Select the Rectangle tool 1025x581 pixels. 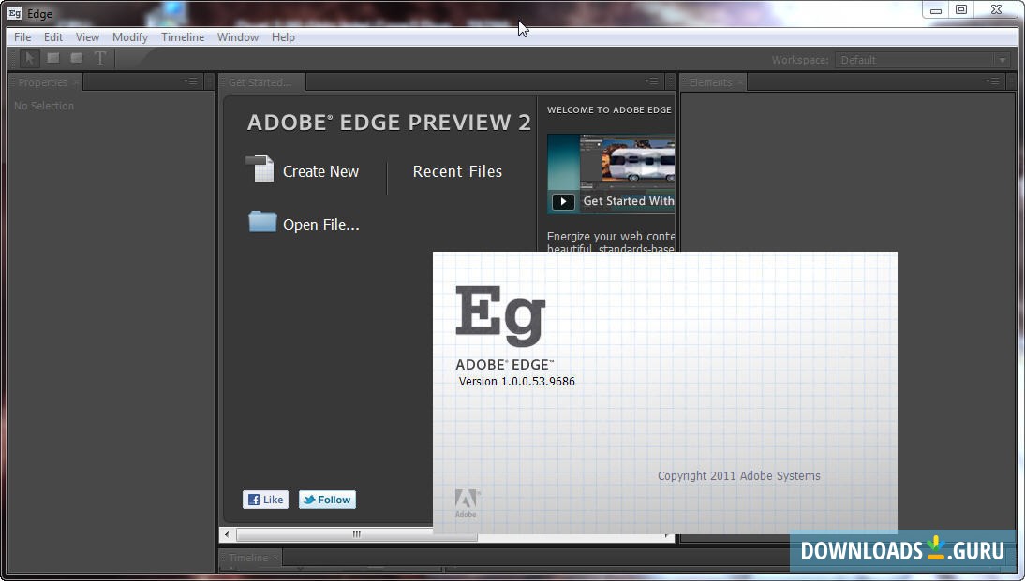pyautogui.click(x=52, y=58)
